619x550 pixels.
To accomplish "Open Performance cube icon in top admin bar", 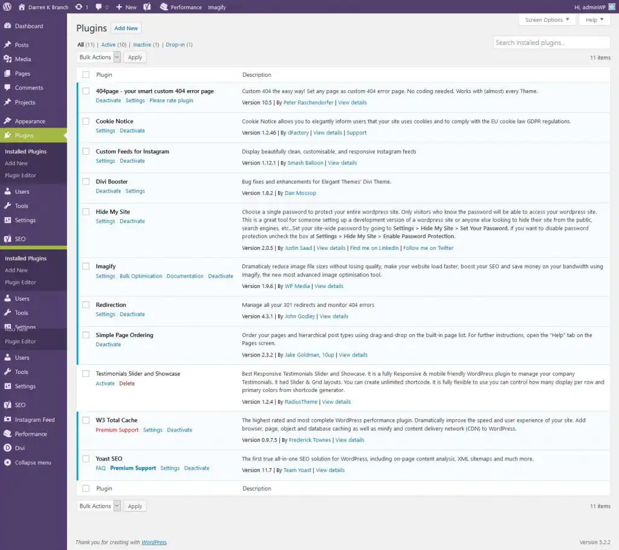I will pyautogui.click(x=164, y=7).
